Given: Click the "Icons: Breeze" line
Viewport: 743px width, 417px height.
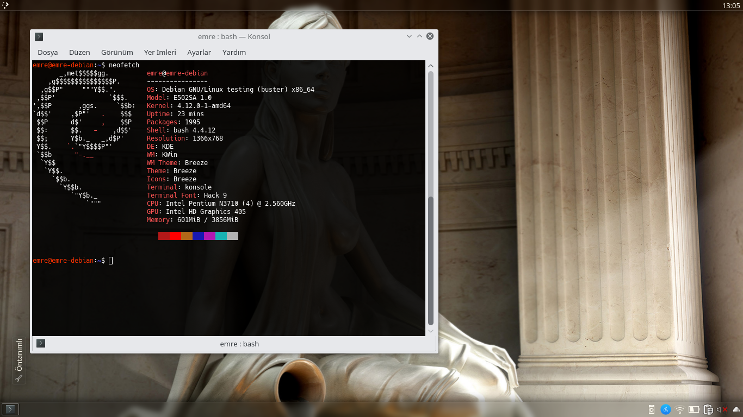Looking at the screenshot, I should point(172,179).
